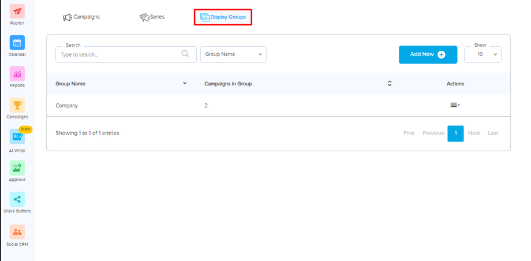The height and width of the screenshot is (261, 531).
Task: Open the Actions menu for Company row
Action: (x=455, y=105)
